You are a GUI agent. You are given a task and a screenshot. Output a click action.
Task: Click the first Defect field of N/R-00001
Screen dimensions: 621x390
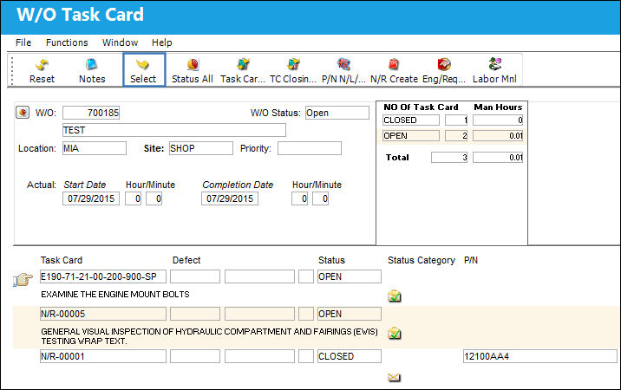(x=195, y=356)
